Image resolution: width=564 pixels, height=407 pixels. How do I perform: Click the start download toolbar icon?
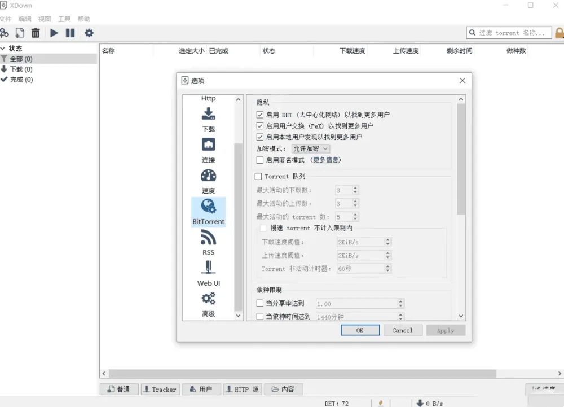point(54,33)
